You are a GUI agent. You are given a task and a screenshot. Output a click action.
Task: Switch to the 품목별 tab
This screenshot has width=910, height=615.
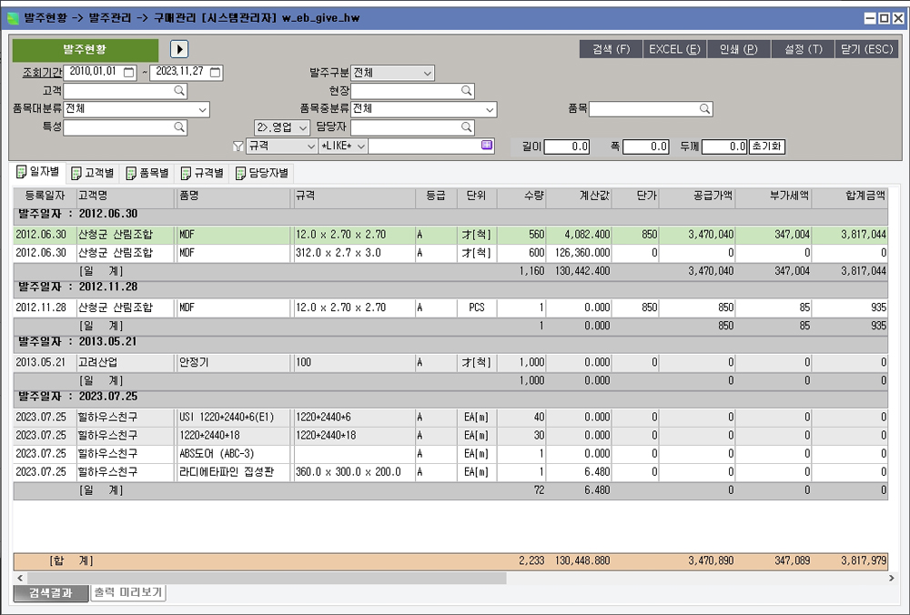[x=147, y=173]
